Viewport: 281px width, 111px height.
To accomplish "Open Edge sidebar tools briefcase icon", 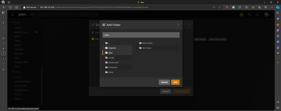I will point(278,24).
